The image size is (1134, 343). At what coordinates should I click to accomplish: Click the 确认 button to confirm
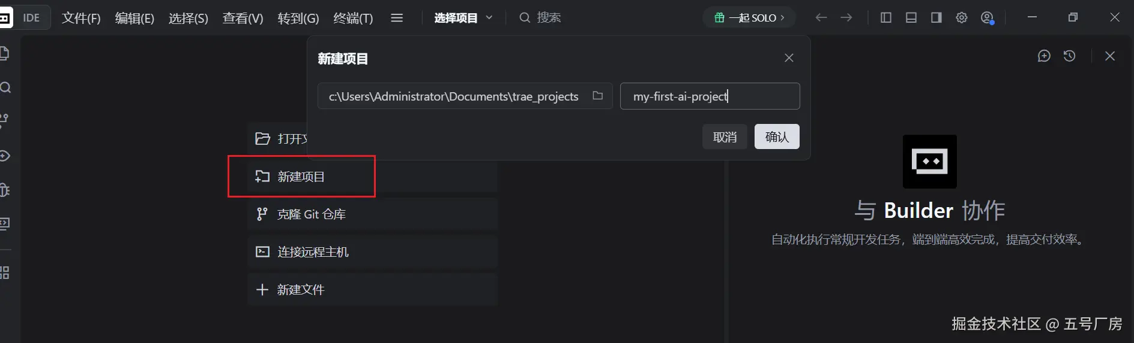777,137
